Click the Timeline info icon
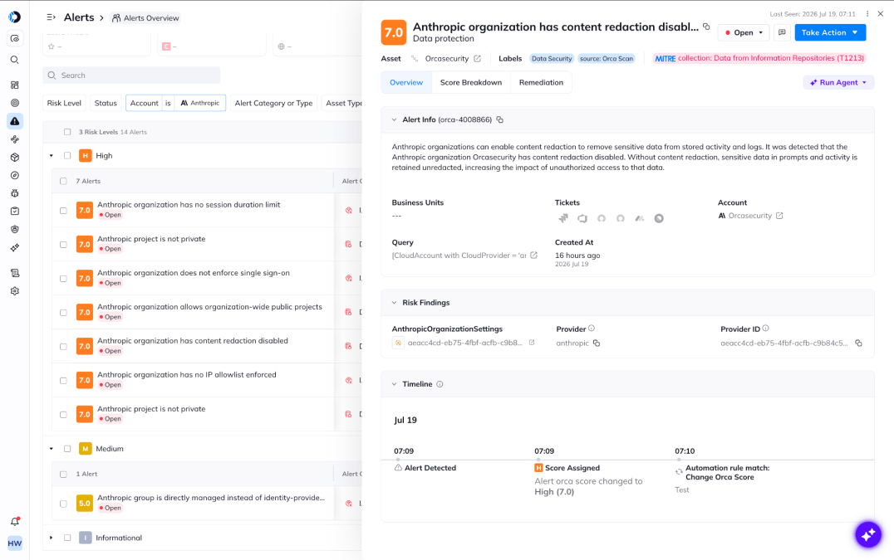Viewport: 894px width, 560px height. 440,384
